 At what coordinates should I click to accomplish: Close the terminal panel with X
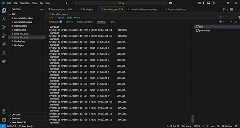click(x=236, y=22)
